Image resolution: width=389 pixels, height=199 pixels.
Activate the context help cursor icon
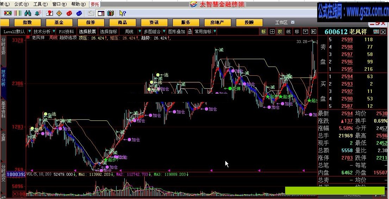click(123, 13)
